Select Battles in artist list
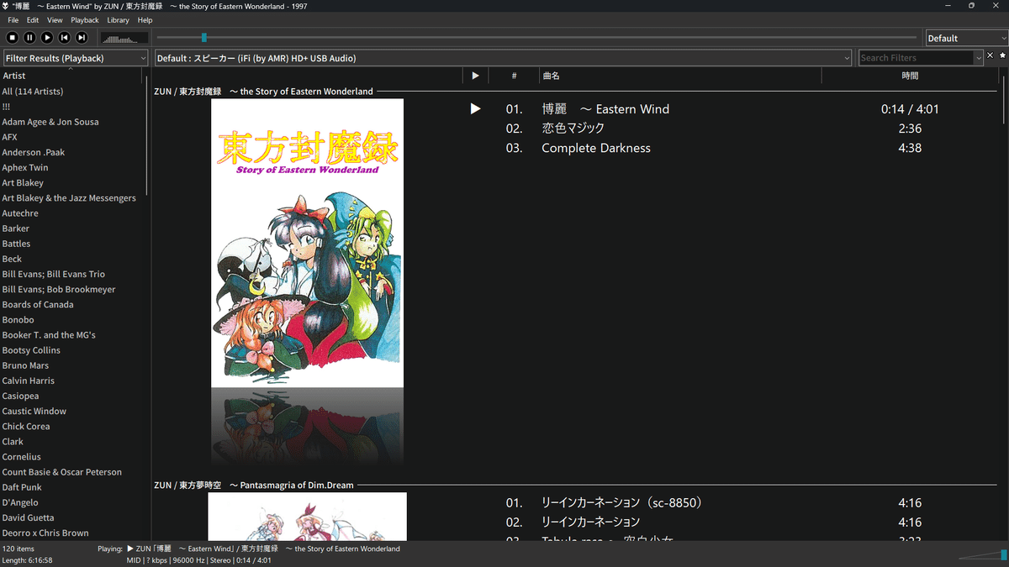Screen dimensions: 1009x567 pyautogui.click(x=16, y=244)
